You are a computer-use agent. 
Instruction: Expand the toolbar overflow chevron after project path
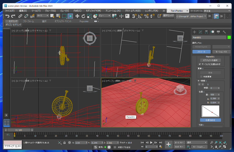click(209, 16)
